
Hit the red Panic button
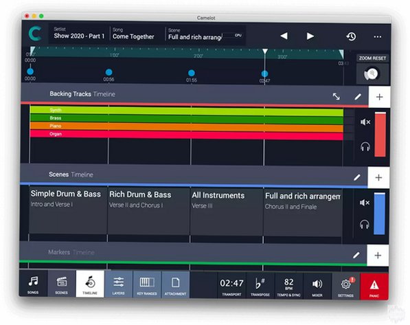coord(374,287)
